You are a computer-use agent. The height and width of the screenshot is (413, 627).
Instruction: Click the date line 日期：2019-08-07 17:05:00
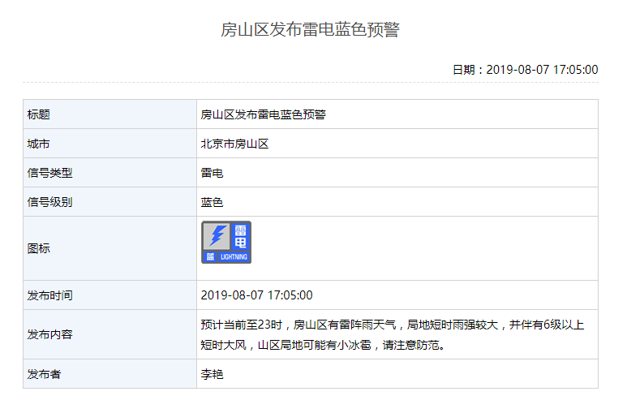pos(525,70)
